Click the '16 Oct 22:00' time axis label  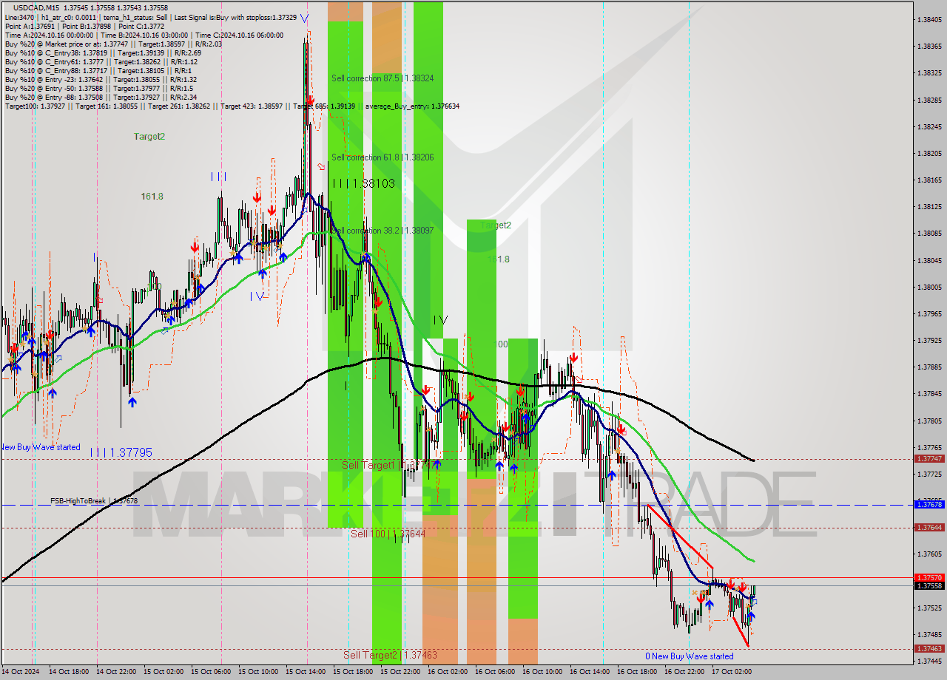686,672
